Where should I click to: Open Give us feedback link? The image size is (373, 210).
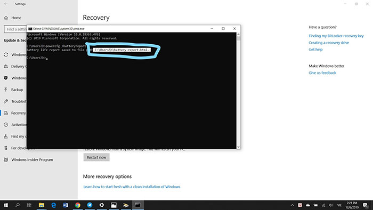tap(322, 73)
